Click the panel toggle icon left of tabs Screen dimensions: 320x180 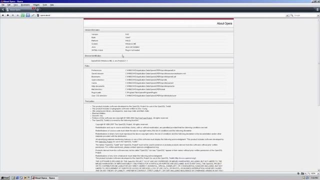pyautogui.click(x=3, y=9)
